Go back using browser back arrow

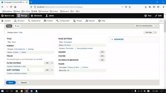point(3,7)
